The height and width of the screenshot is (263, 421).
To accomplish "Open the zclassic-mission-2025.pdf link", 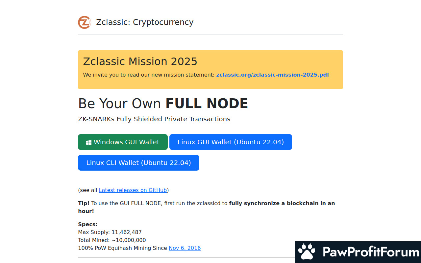I will coord(272,75).
